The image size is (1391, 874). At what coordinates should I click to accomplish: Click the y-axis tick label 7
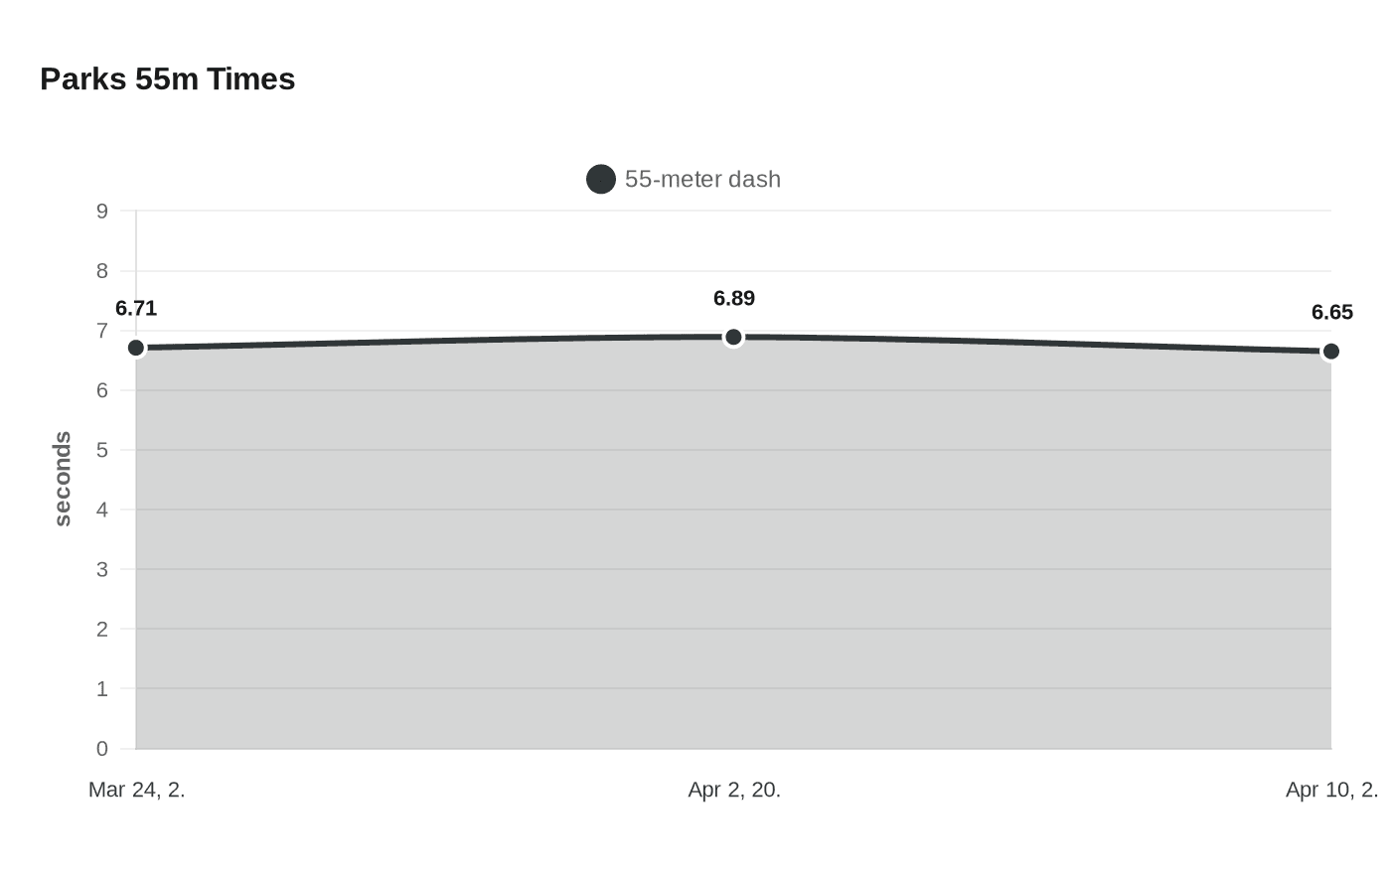pyautogui.click(x=102, y=331)
